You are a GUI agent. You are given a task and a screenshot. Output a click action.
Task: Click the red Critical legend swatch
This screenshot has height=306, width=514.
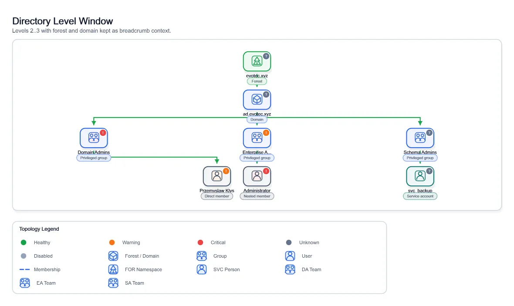click(x=200, y=242)
